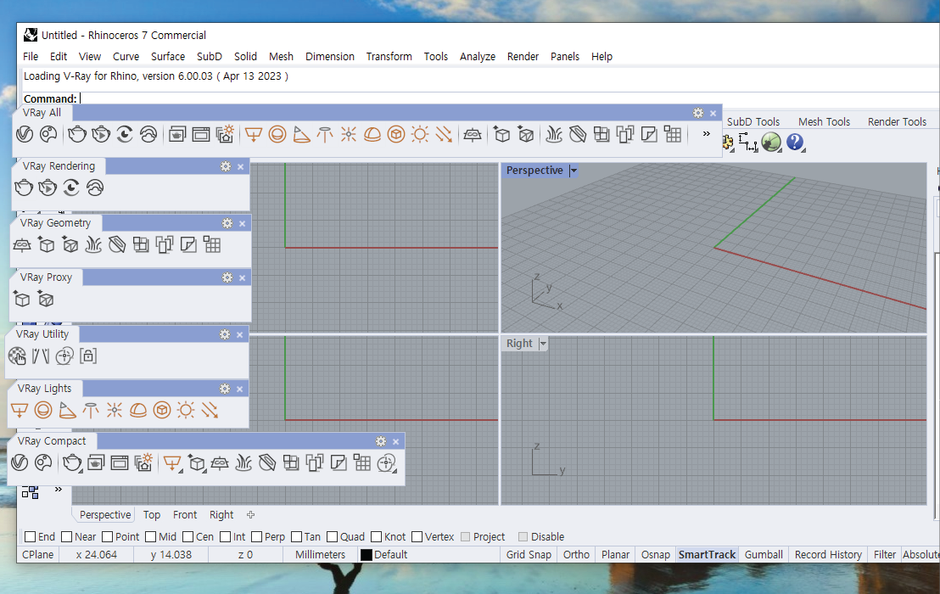The width and height of the screenshot is (940, 594).
Task: Open Perspective viewport dropdown arrow
Action: click(x=574, y=171)
